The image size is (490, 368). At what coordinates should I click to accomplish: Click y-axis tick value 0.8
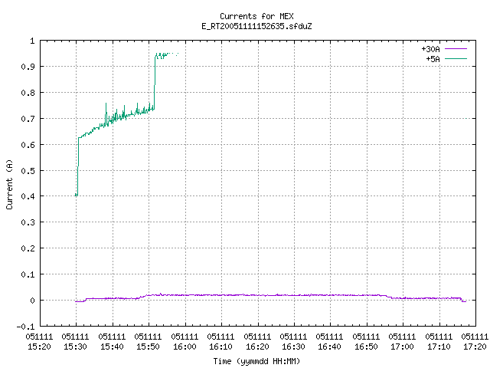click(28, 93)
